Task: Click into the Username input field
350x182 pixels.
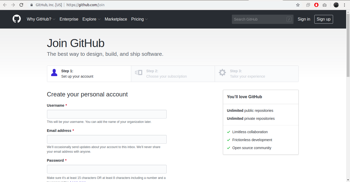Action: pyautogui.click(x=107, y=114)
